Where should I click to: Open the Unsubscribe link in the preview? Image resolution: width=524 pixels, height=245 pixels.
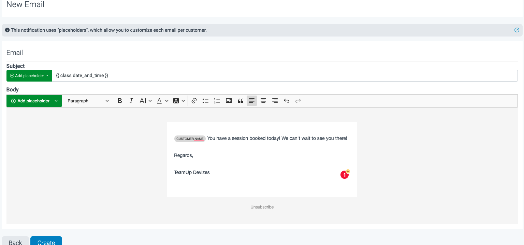pyautogui.click(x=262, y=207)
